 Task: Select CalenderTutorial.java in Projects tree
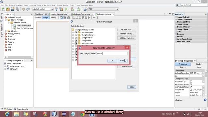pyautogui.click(x=25, y=28)
